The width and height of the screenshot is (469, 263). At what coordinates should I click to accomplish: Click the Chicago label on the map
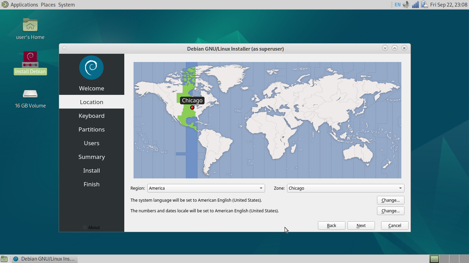pyautogui.click(x=192, y=100)
